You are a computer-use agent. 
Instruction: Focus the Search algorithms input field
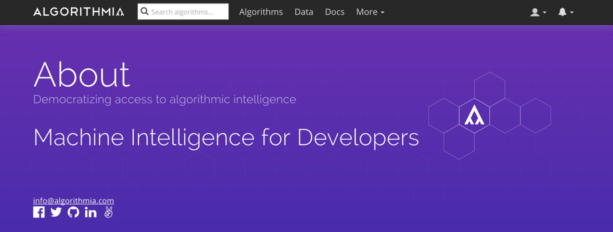tap(183, 11)
